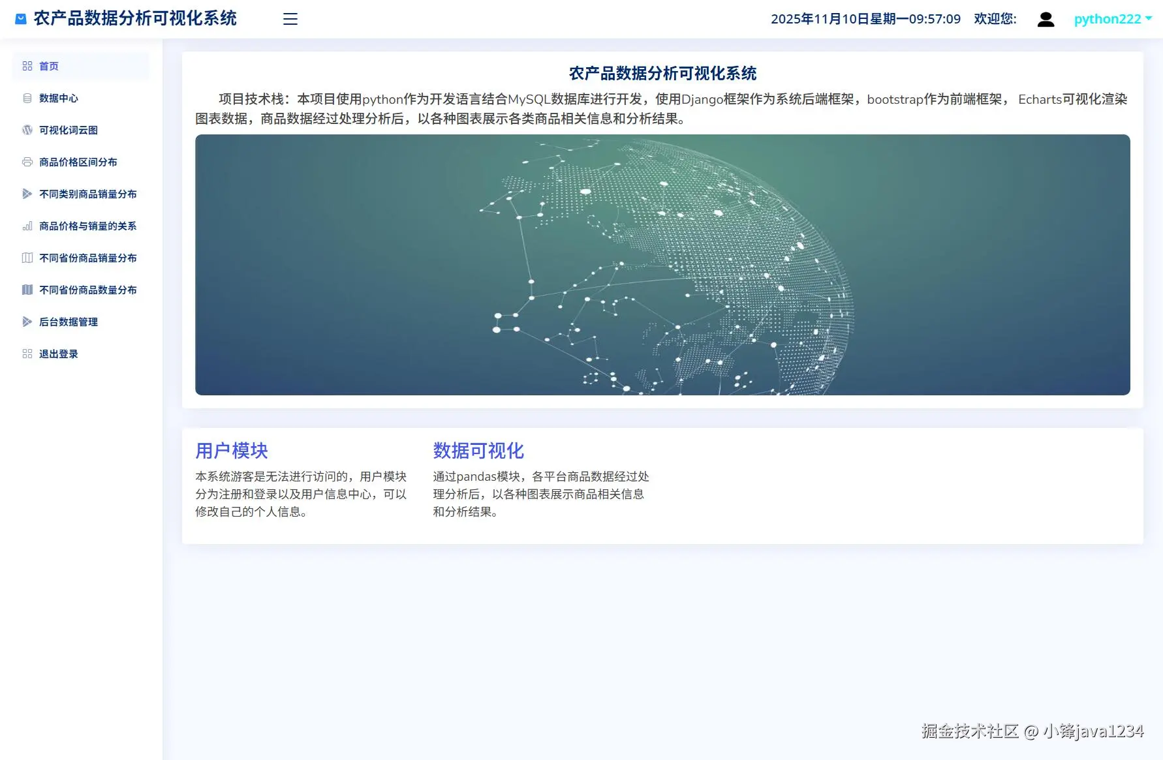Click the 不同类别商品销量分布 play icon

27,194
